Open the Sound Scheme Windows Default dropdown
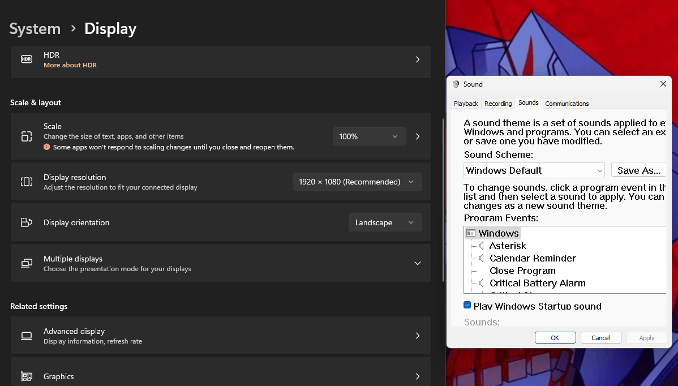This screenshot has height=386, width=678. [534, 170]
